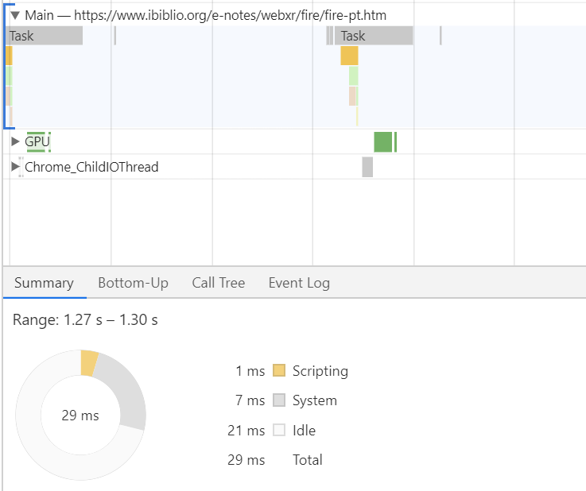586x491 pixels.
Task: Expand the Chrome_ChildIOThread track
Action: pos(15,167)
